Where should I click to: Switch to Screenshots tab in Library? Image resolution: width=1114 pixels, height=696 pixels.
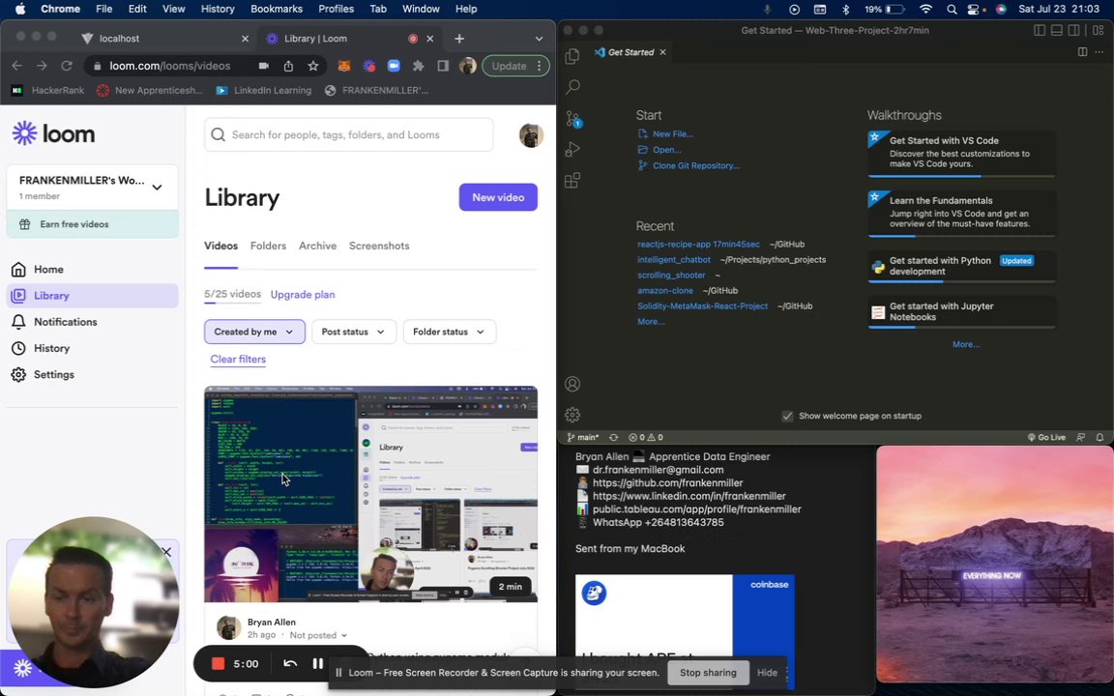tap(379, 246)
